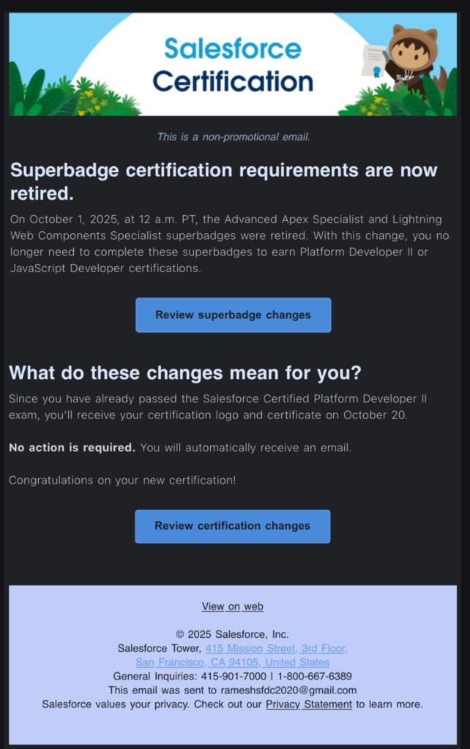Click the Superbadge certification requirements heading
The height and width of the screenshot is (749, 470).
(223, 181)
